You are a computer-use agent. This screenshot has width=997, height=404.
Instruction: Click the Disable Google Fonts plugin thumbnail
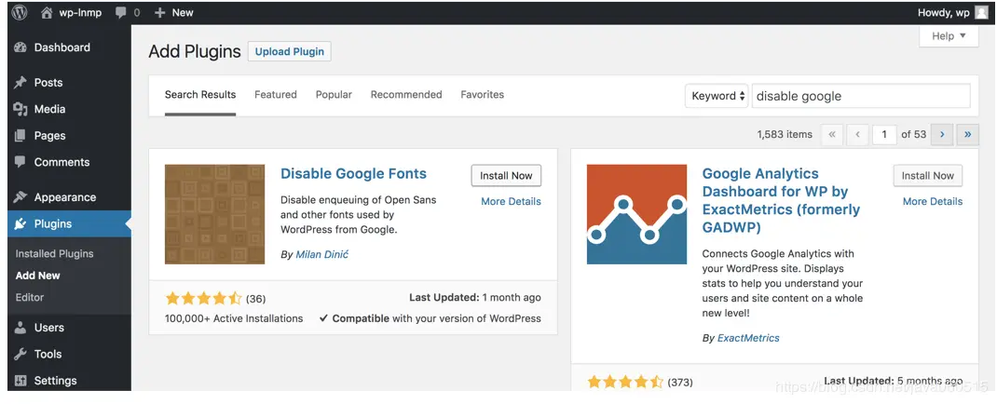[214, 214]
